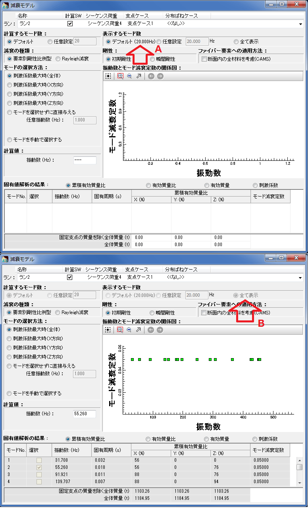Click the diagonal arrow pointer icon in the upper window
Image resolution: width=308 pixels, height=509 pixels.
[x=138, y=76]
